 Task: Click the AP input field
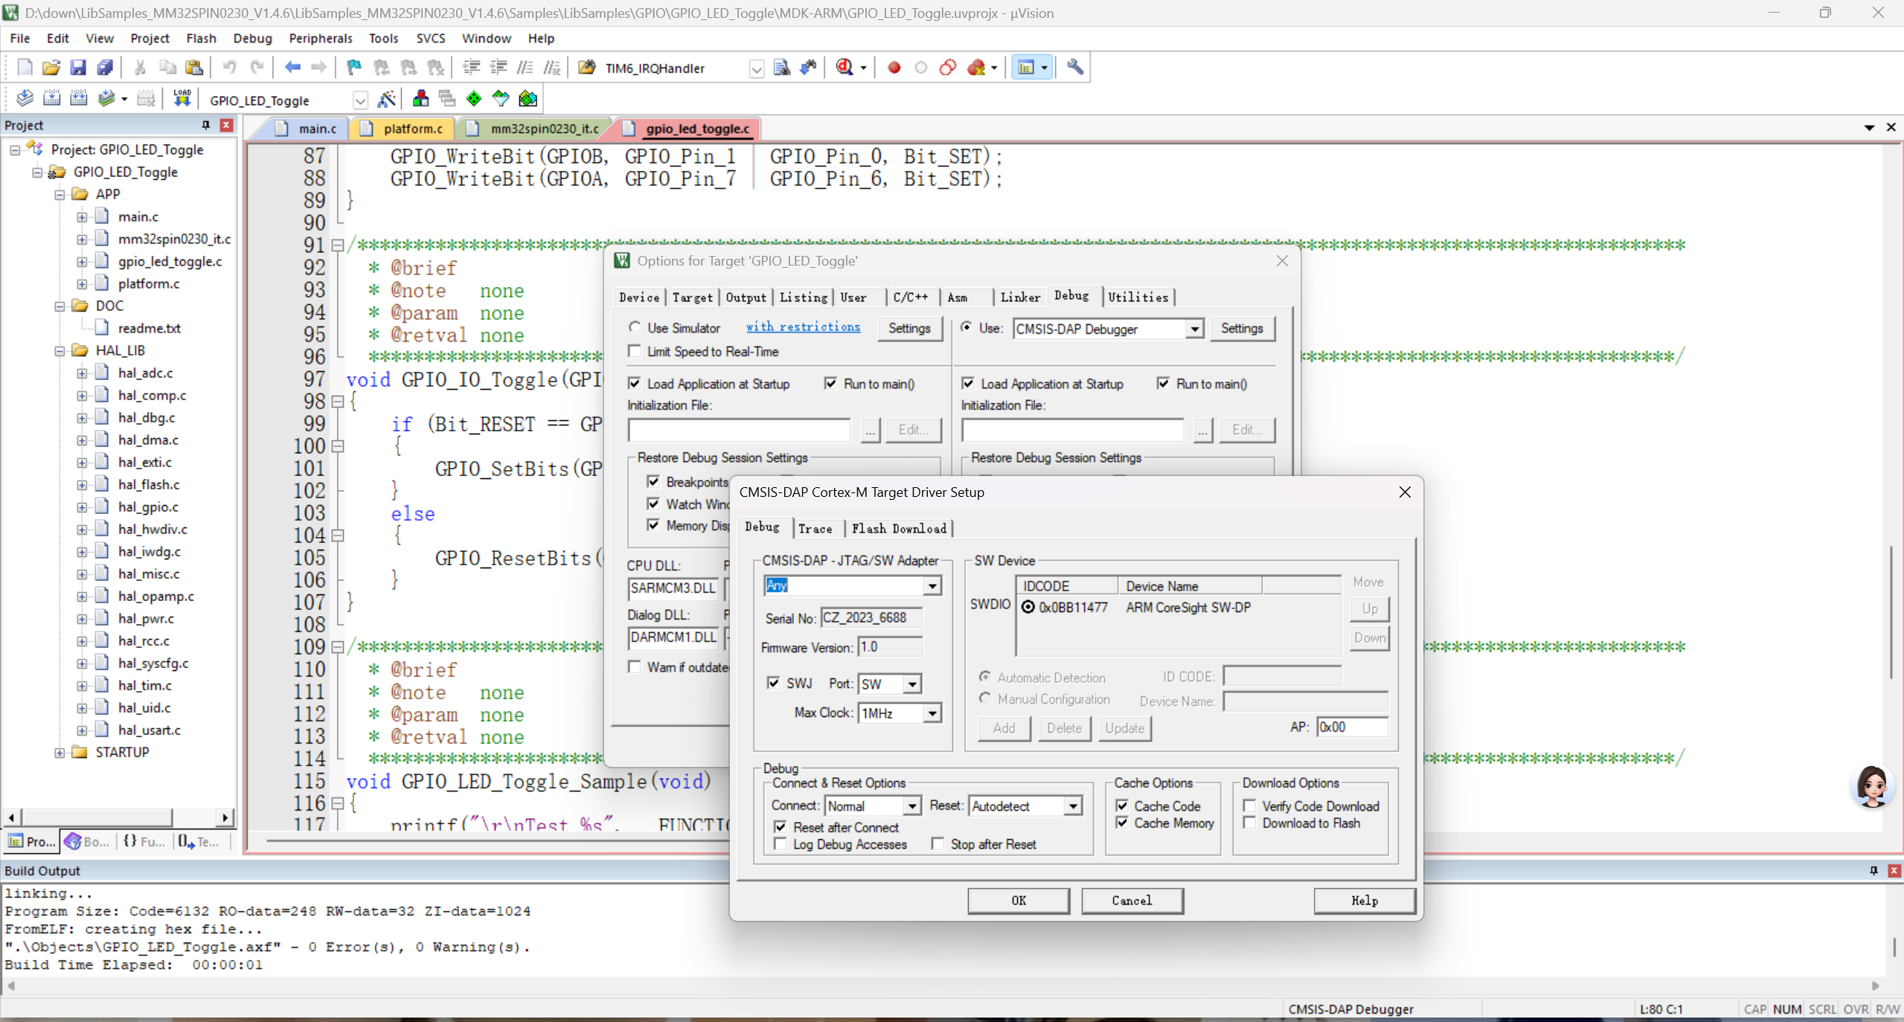point(1351,727)
